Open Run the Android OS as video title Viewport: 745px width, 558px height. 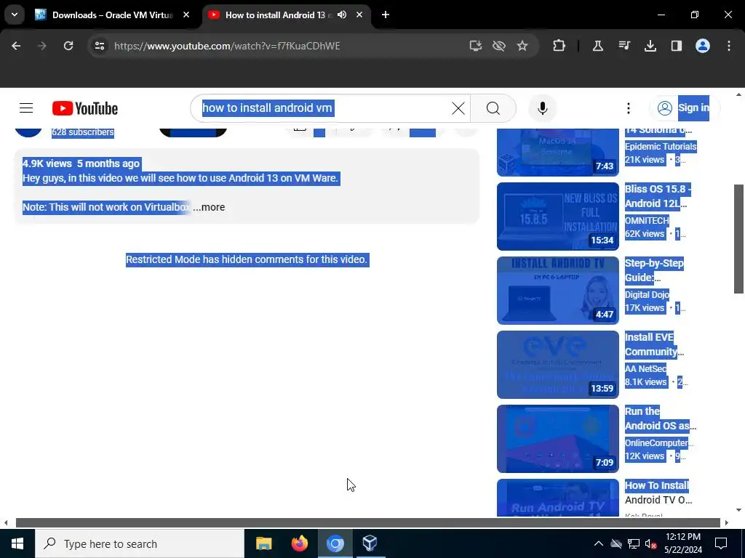[661, 418]
